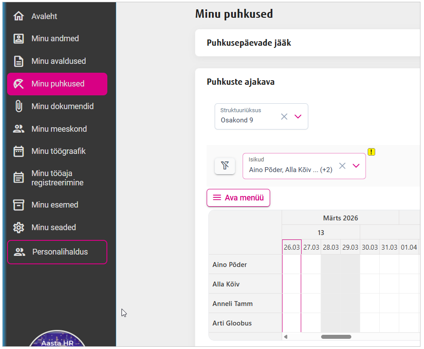Click the Avaleht home icon

(x=18, y=16)
